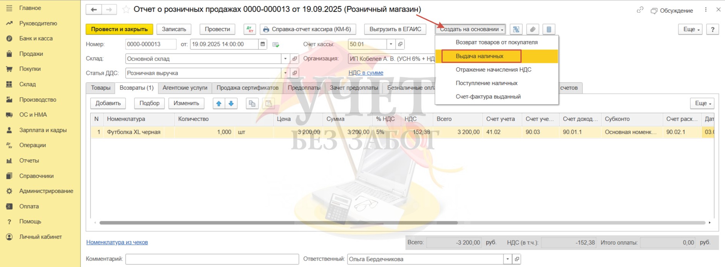Open the Справочники section
725x267 pixels.
(x=36, y=176)
